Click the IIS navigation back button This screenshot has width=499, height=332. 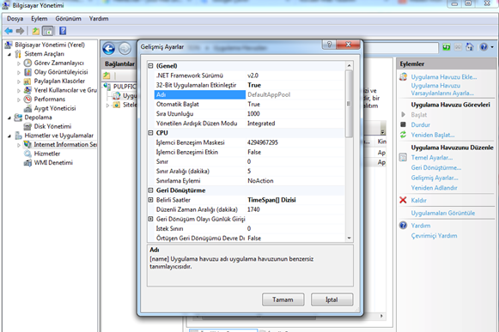(x=109, y=49)
